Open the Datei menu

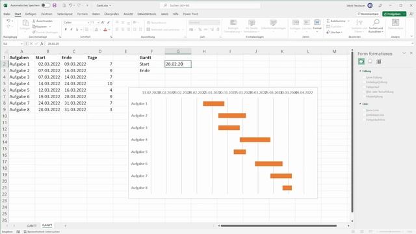tap(7, 14)
